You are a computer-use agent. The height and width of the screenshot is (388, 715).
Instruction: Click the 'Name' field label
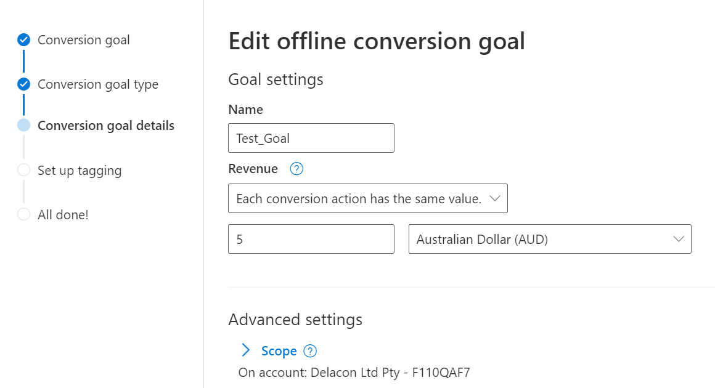click(246, 110)
